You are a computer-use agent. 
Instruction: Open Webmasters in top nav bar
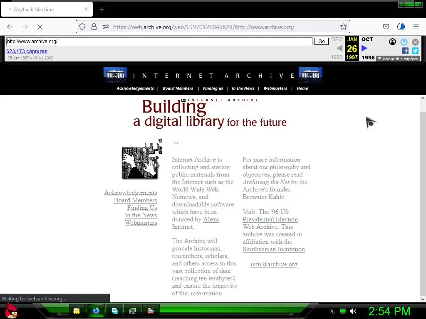[275, 88]
